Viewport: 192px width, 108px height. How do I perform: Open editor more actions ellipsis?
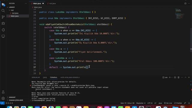[x=189, y=3]
